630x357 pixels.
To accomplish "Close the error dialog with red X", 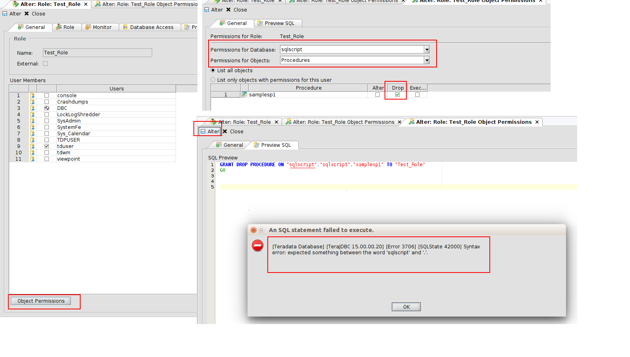I will (253, 230).
